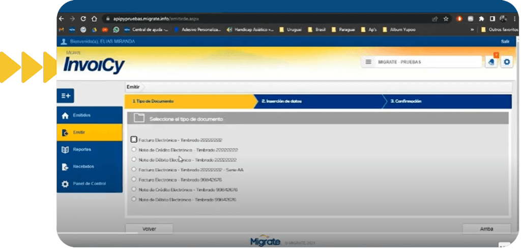Open the hamburger menu beside MIGRATE - PRUEBAS
This screenshot has width=521, height=251.
point(368,62)
